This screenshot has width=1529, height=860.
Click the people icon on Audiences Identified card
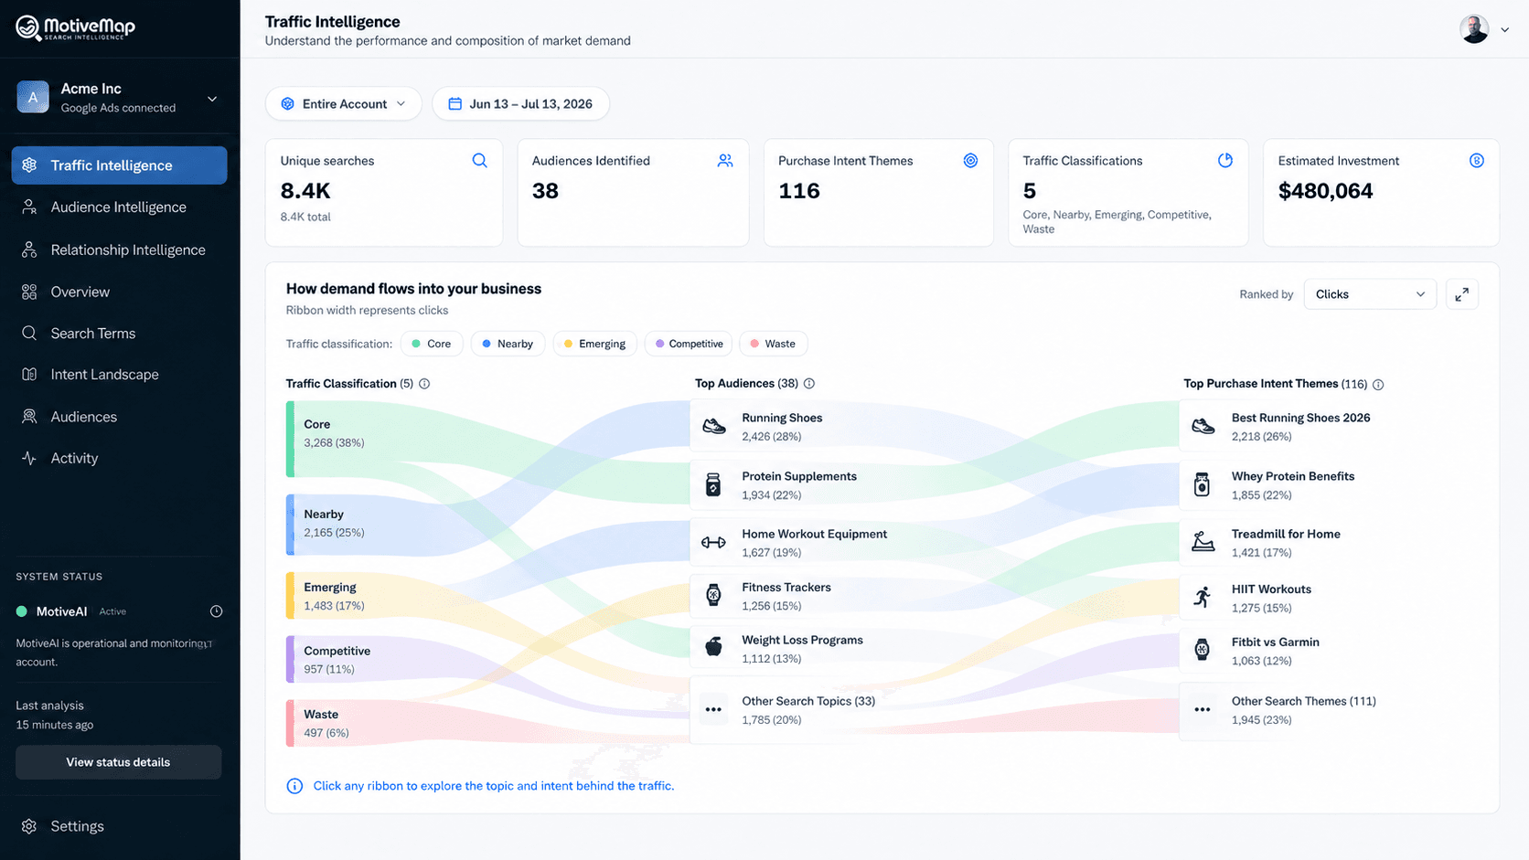[725, 161]
